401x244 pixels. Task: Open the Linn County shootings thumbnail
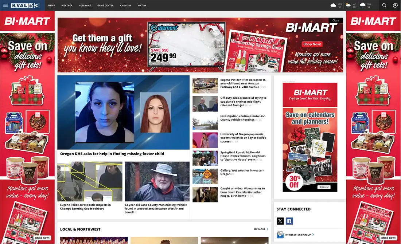205,122
